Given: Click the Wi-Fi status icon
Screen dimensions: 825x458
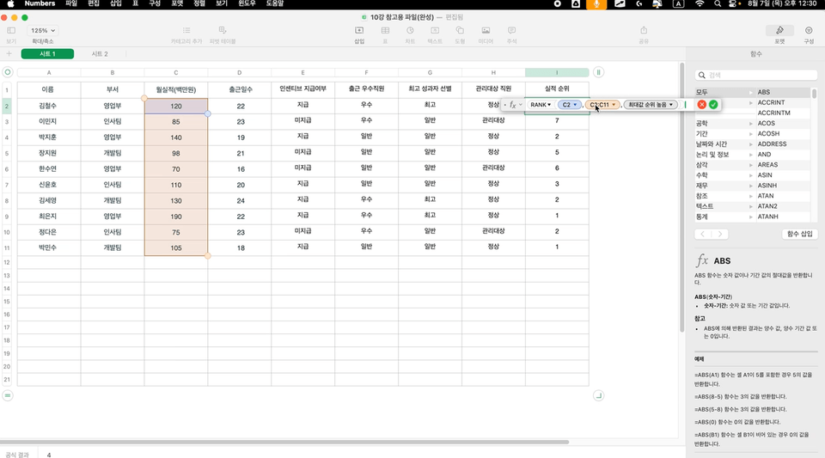Looking at the screenshot, I should click(x=700, y=3).
